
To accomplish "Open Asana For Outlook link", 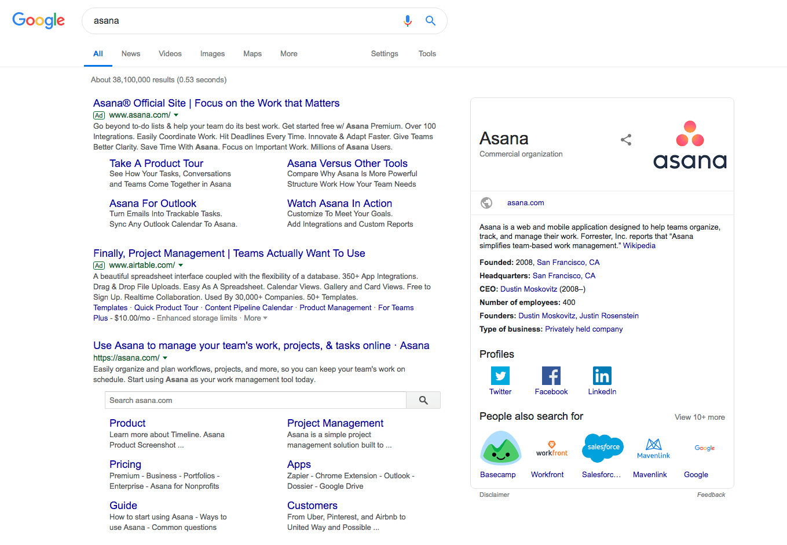I will click(x=153, y=204).
